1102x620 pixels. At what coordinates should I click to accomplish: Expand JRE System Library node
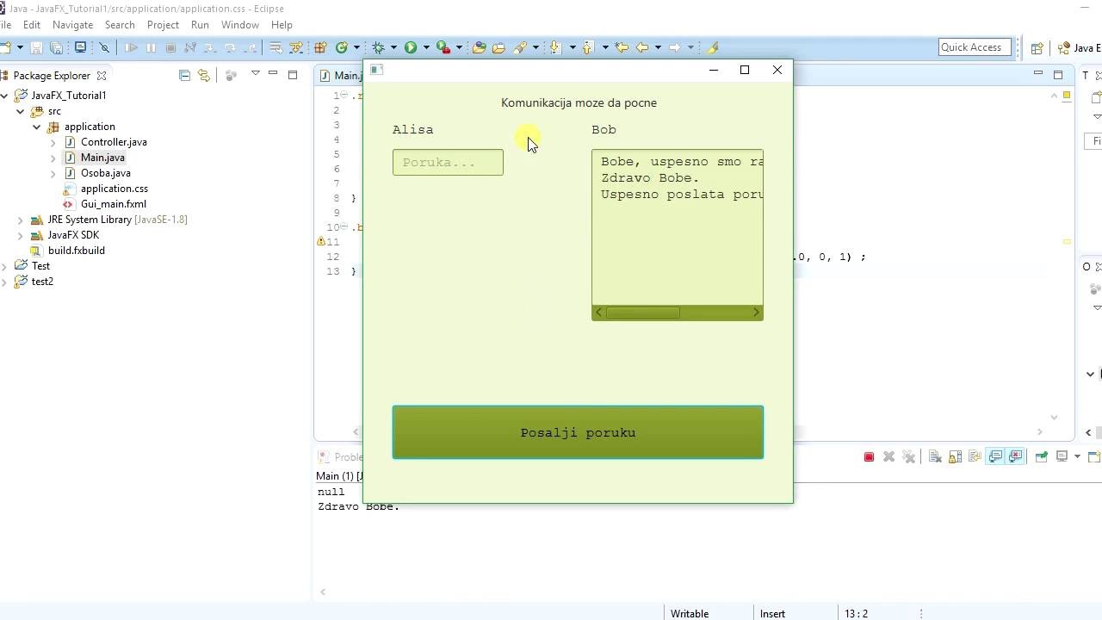coord(21,220)
